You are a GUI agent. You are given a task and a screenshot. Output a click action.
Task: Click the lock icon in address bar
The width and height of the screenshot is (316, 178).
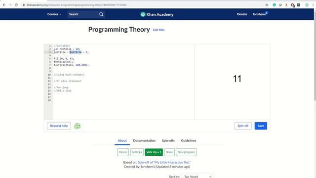click(24, 5)
